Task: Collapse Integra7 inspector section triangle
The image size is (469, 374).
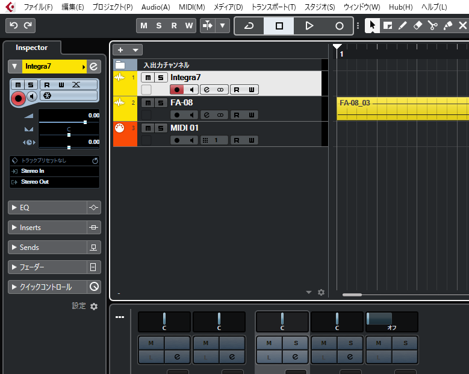Action: click(x=14, y=66)
